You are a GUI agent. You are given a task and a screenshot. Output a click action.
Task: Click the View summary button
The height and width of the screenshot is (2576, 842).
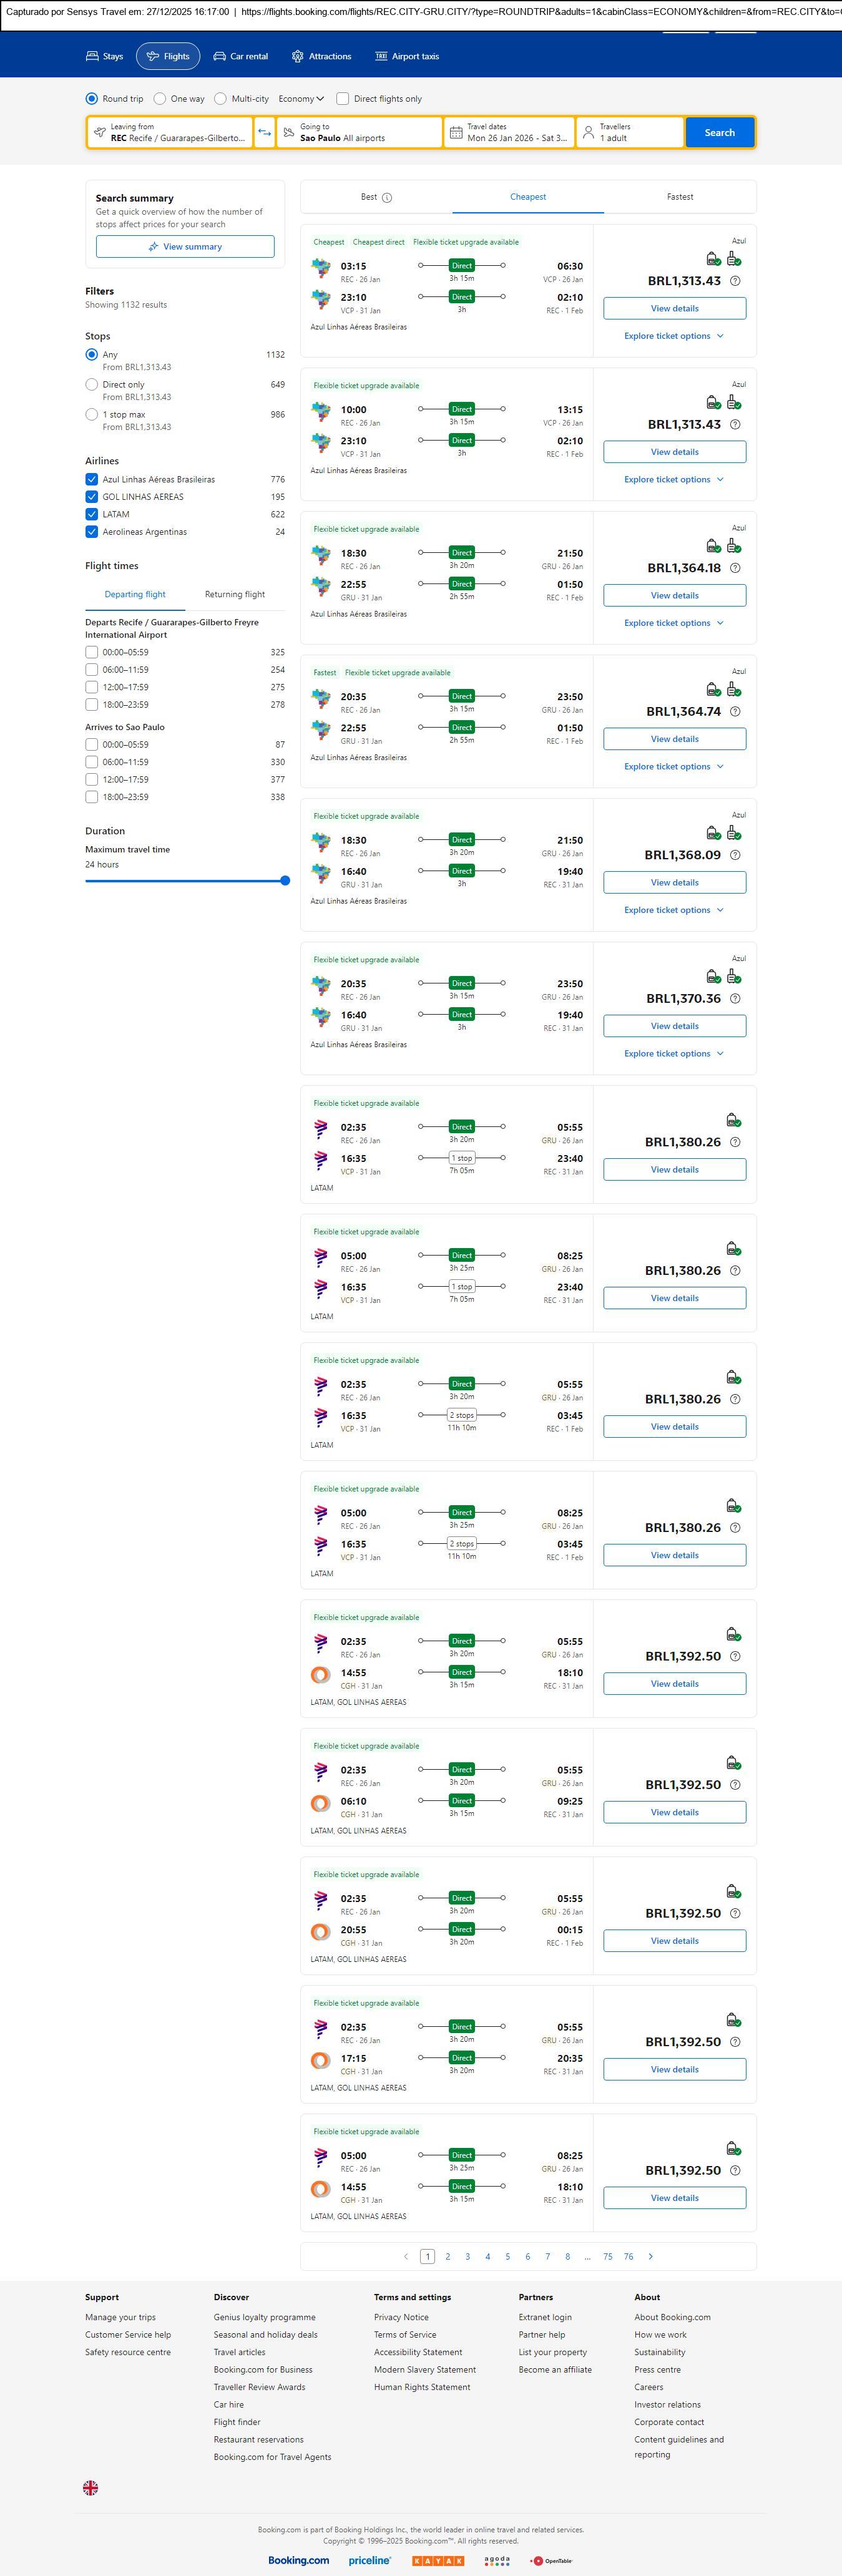185,247
